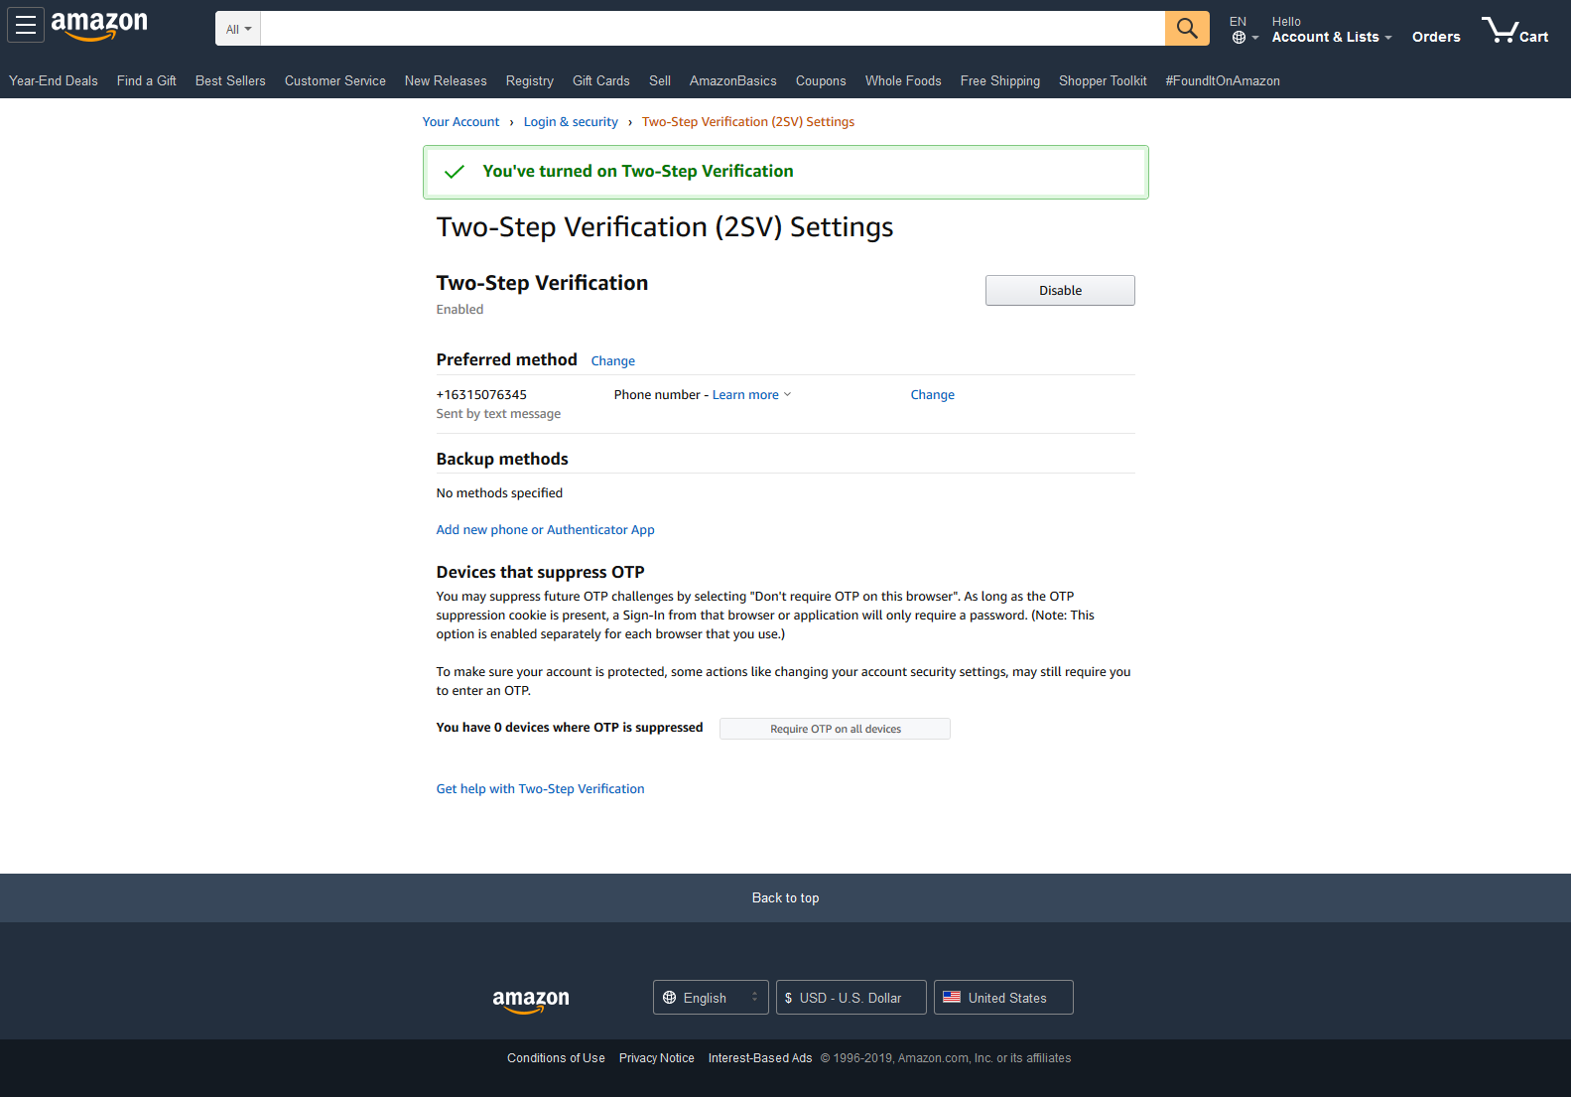Open the English language dropdown in footer

(711, 998)
